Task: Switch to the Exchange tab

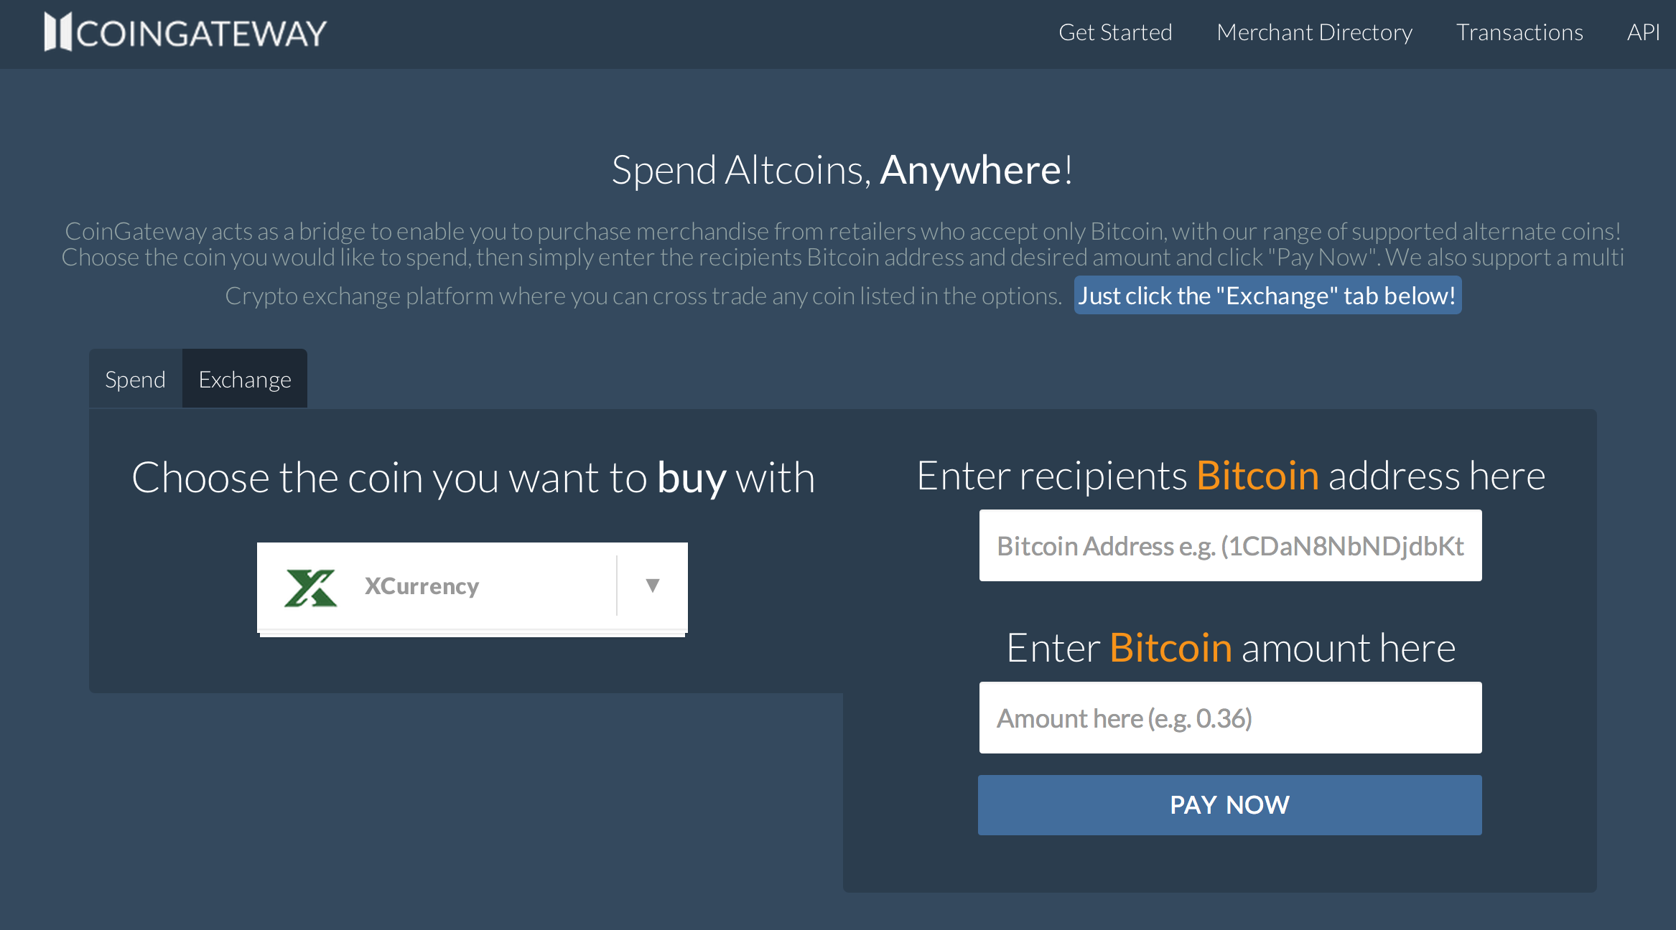Action: (x=245, y=379)
